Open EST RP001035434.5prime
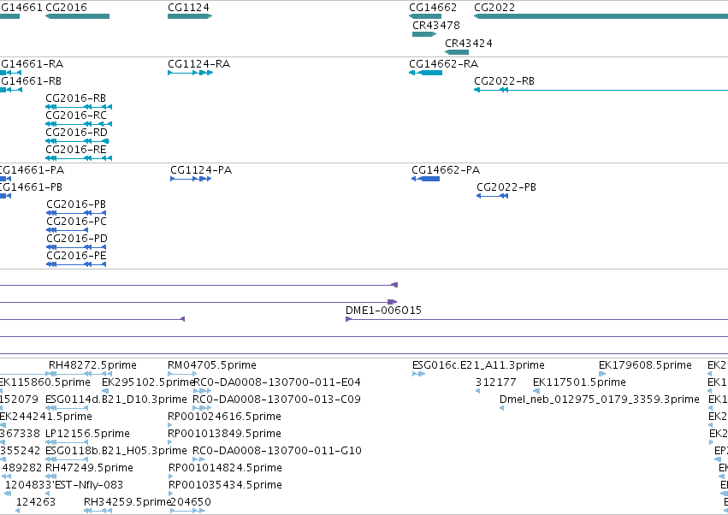The height and width of the screenshot is (515, 728). [x=225, y=485]
